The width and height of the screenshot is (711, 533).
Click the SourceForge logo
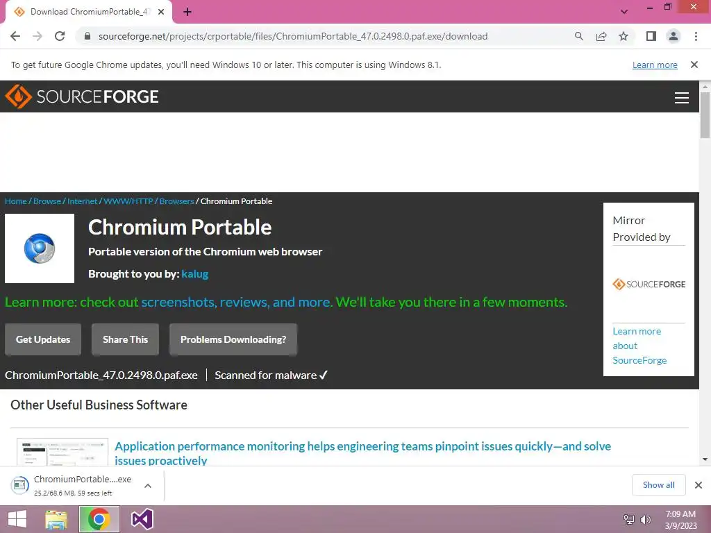point(82,96)
